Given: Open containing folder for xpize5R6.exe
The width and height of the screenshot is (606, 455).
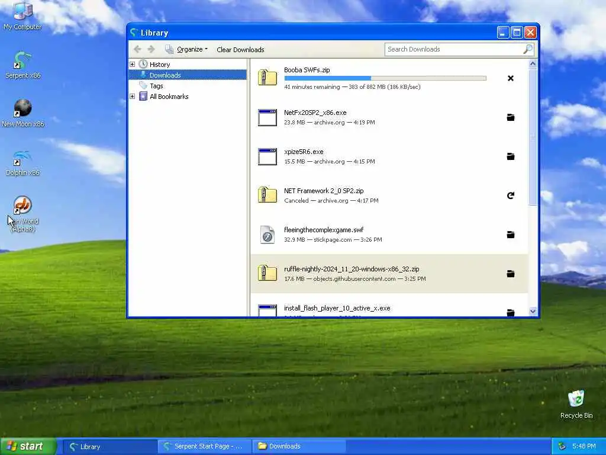Looking at the screenshot, I should coord(511,156).
